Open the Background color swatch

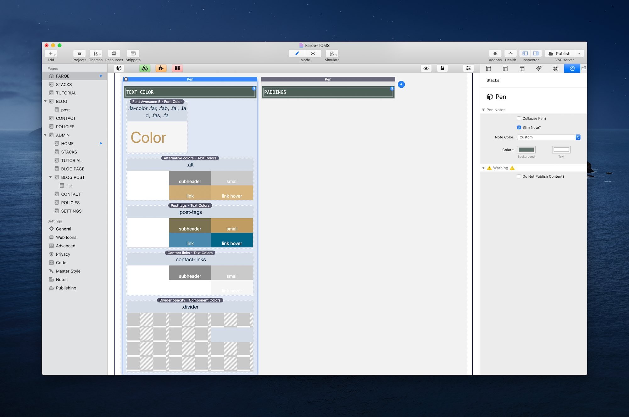(526, 150)
